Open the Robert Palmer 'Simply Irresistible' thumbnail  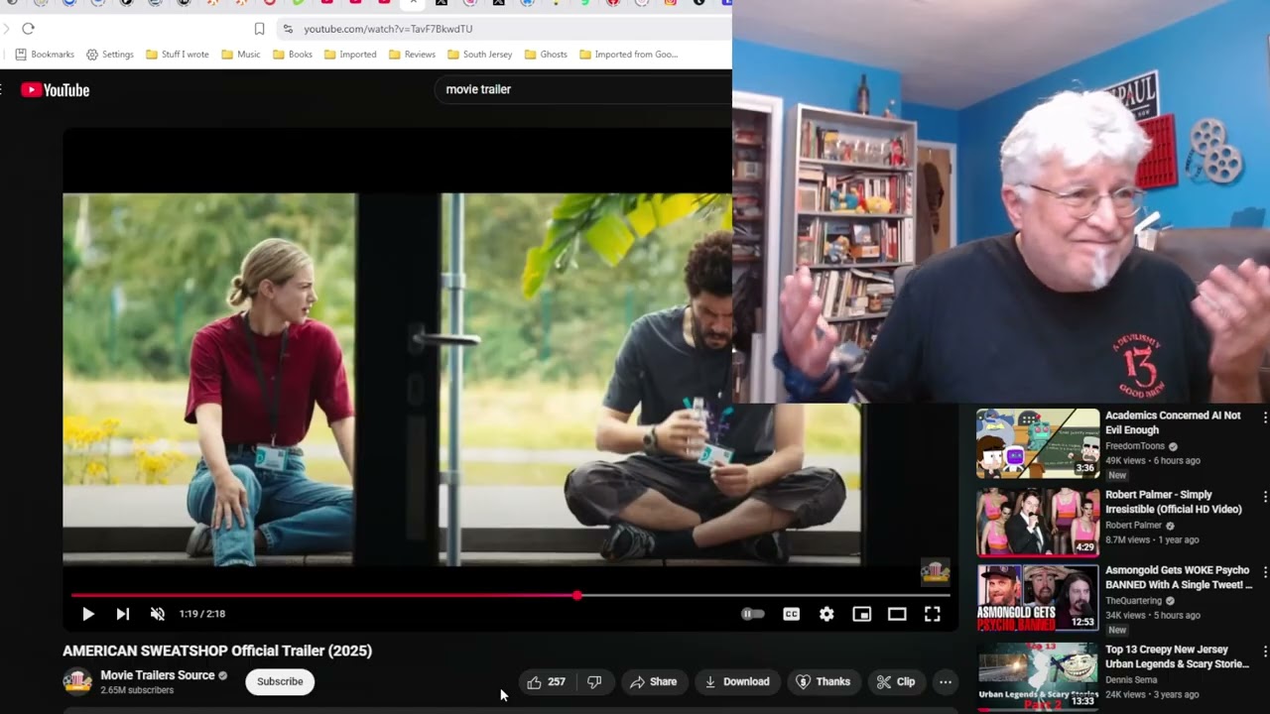pyautogui.click(x=1038, y=522)
